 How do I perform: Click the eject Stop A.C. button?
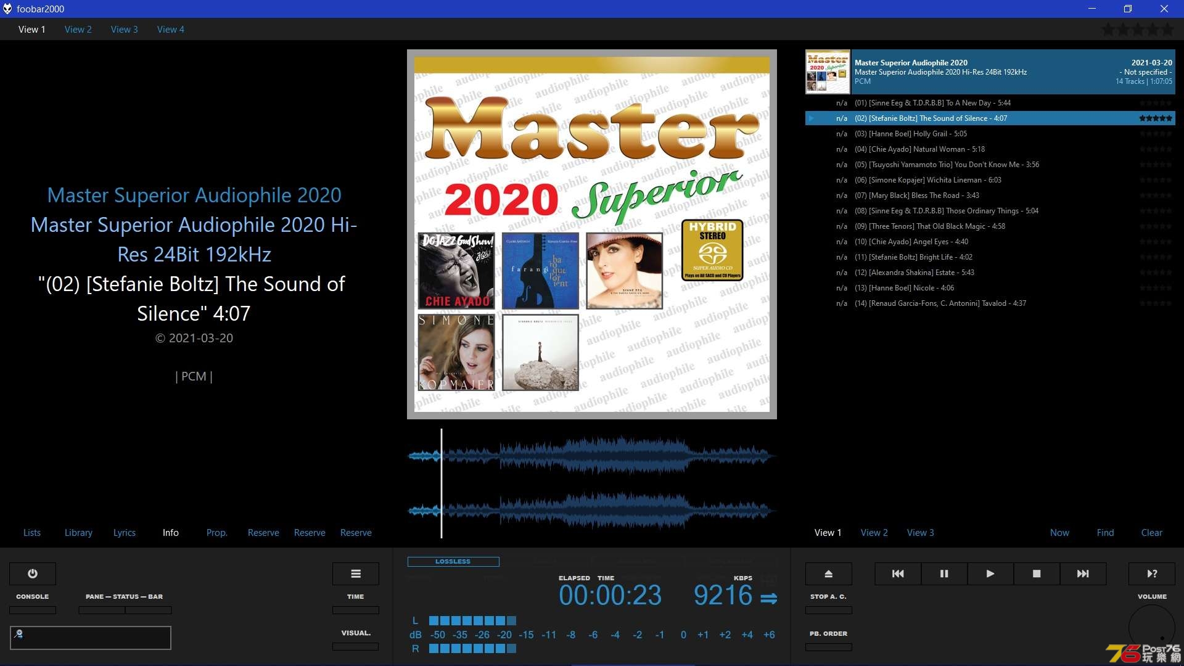click(829, 573)
